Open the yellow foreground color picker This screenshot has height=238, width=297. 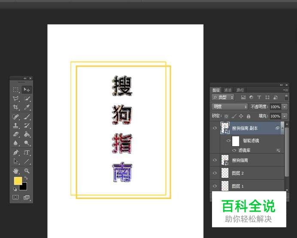click(x=18, y=181)
